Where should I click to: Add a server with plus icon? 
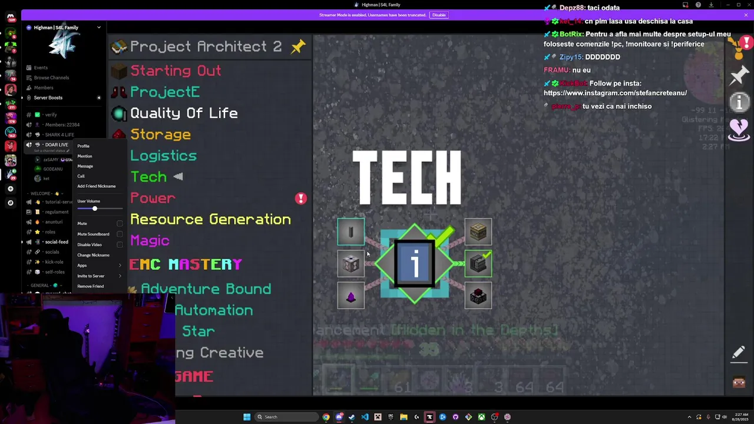[x=10, y=189]
